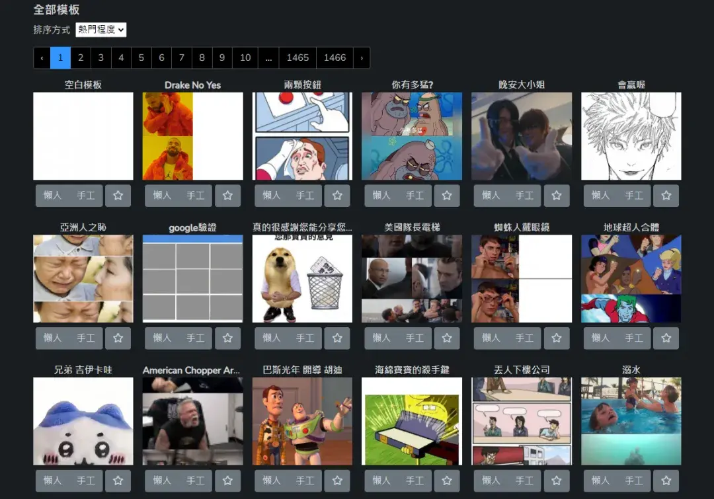Go to page 2
Viewport: 714px width, 499px height.
point(81,58)
